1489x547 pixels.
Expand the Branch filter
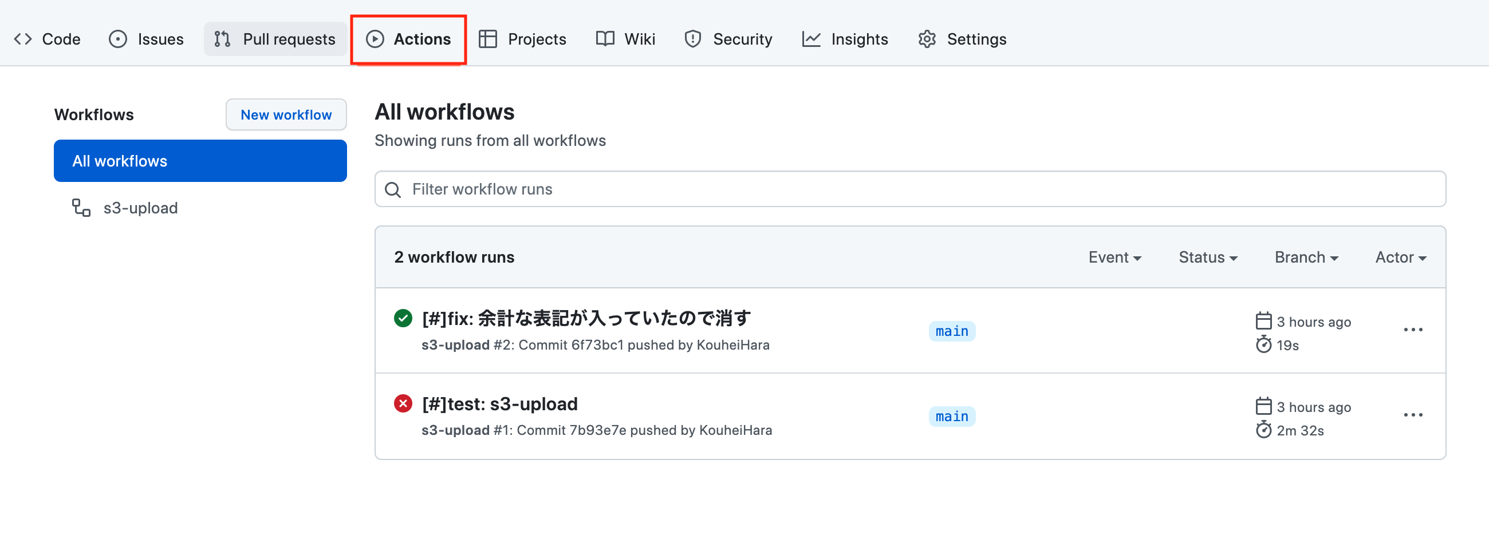pyautogui.click(x=1306, y=257)
